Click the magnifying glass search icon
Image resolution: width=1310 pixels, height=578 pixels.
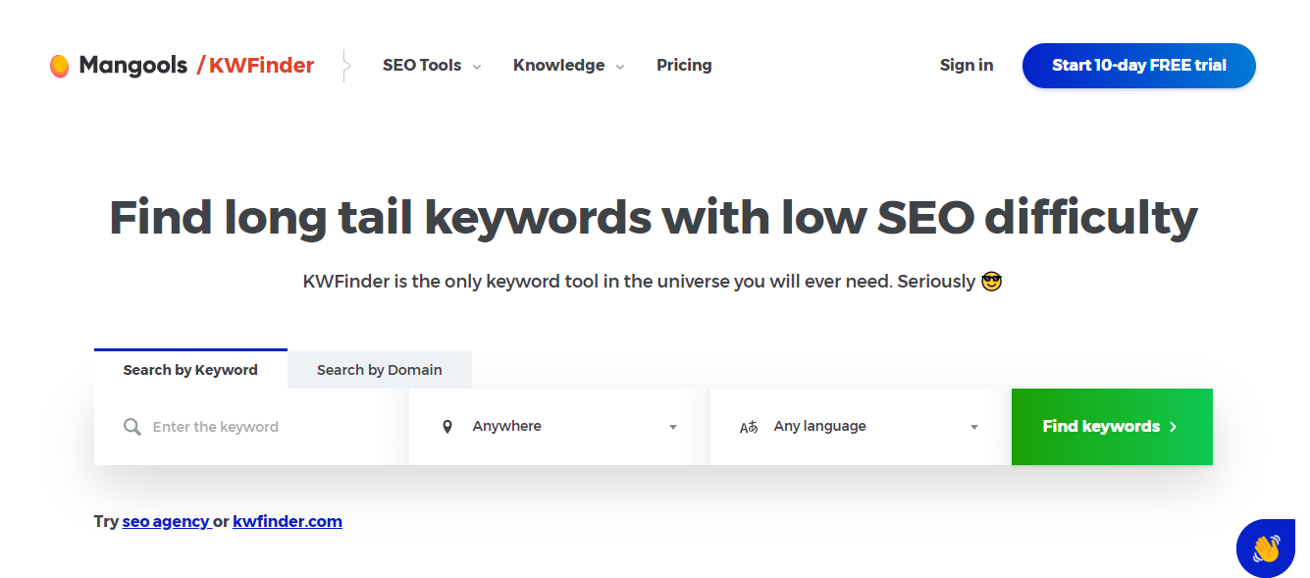(x=132, y=427)
